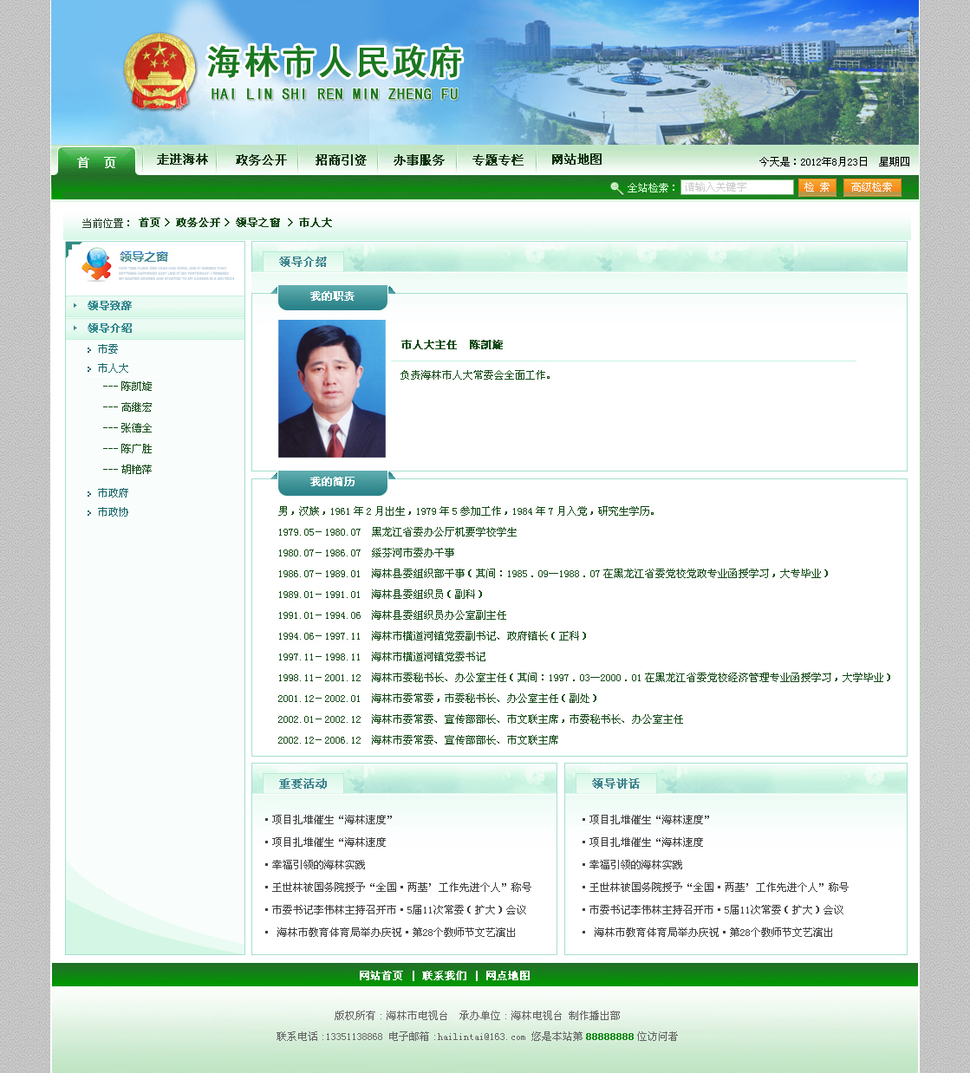This screenshot has height=1073, width=970.
Task: Click 网点地图 in footer bar
Action: [508, 976]
